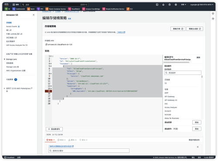Fold the statement object at line 5
Image resolution: width=218 pixels, height=161 pixels.
[x=51, y=66]
